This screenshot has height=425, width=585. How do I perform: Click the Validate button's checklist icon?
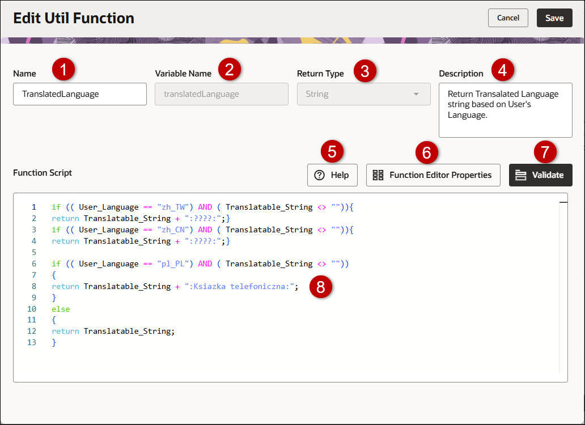coord(521,175)
